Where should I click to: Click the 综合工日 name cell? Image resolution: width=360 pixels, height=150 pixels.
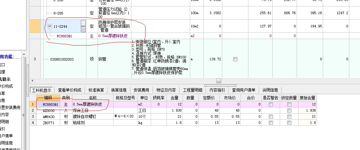pyautogui.click(x=93, y=110)
